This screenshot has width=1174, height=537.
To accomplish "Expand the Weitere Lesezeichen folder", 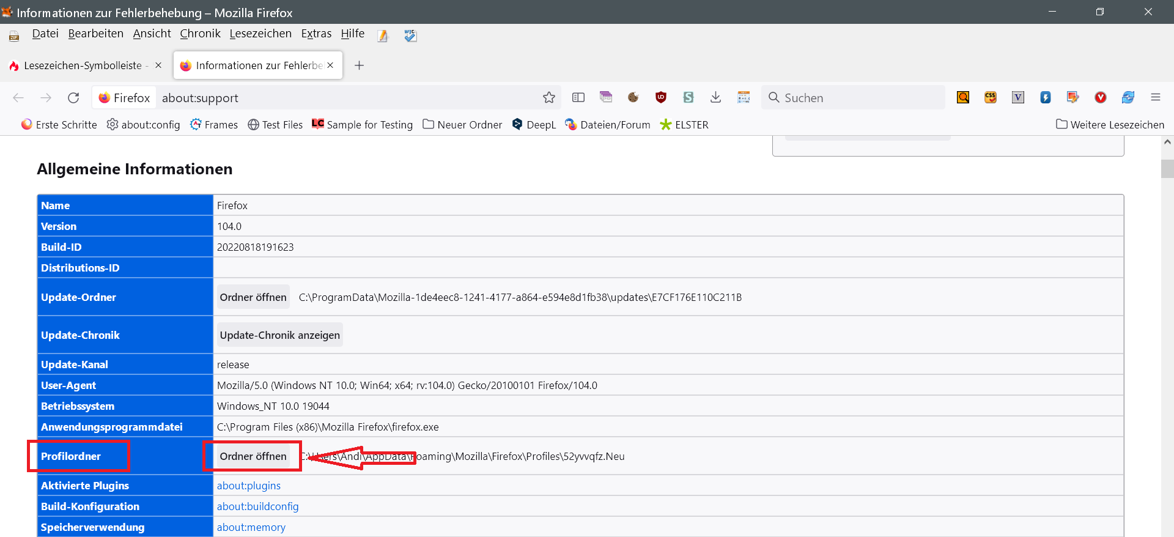I will tap(1110, 125).
